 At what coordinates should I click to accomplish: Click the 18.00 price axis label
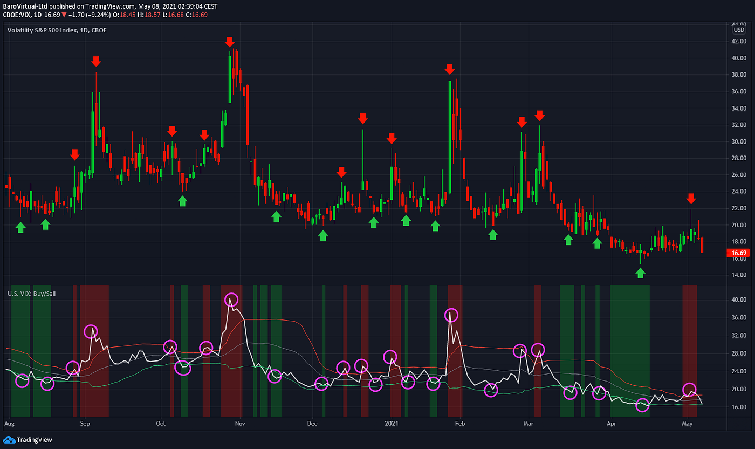coord(738,242)
